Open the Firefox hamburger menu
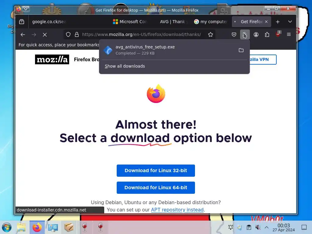The width and height of the screenshot is (312, 234). (289, 35)
